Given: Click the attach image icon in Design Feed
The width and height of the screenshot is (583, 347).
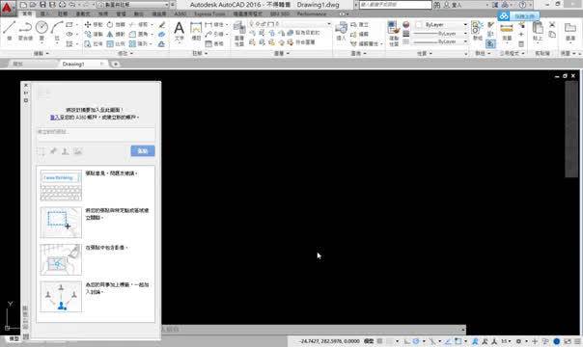Looking at the screenshot, I should [x=78, y=151].
